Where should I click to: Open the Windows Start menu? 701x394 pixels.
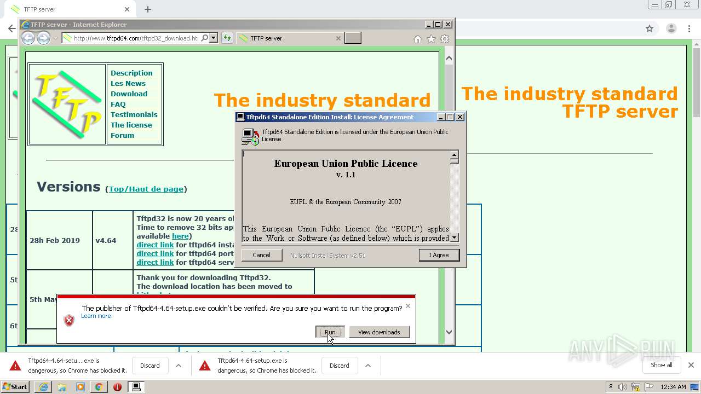pyautogui.click(x=15, y=386)
